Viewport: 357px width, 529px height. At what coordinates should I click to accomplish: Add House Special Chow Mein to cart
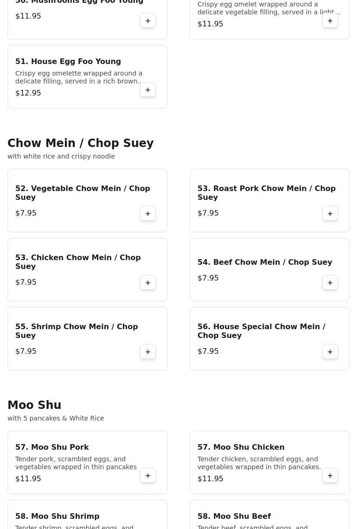click(330, 352)
